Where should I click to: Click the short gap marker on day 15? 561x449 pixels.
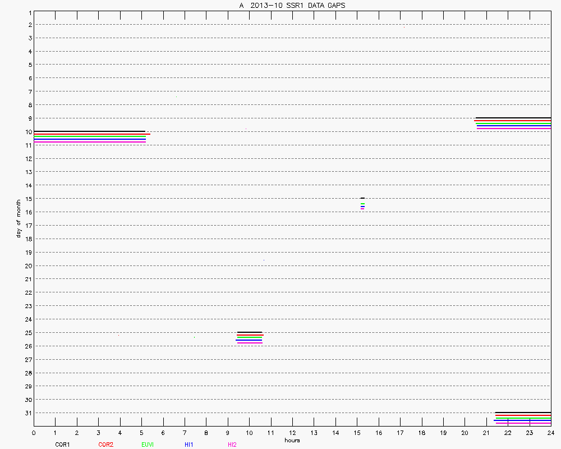tap(362, 203)
